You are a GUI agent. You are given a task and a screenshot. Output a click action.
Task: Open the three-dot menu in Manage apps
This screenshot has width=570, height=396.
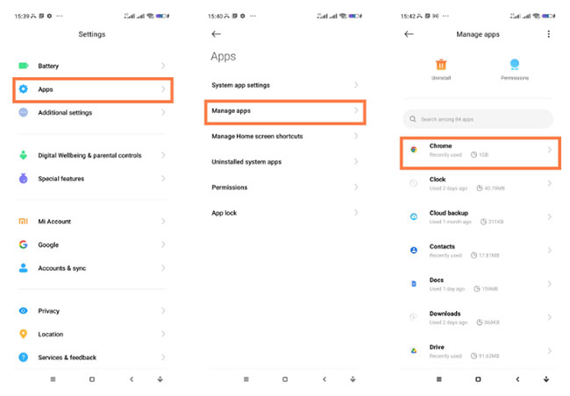tap(549, 34)
